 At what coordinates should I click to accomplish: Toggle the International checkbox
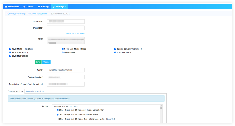click(x=63, y=53)
